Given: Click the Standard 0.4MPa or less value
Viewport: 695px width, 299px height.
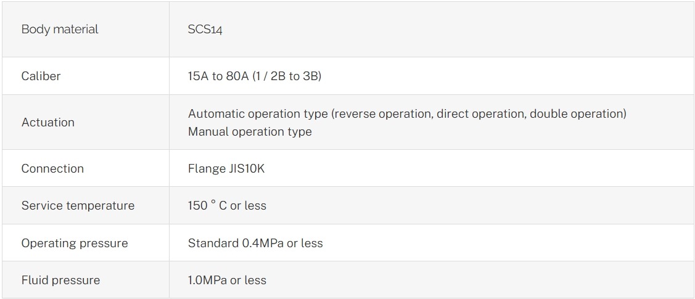Looking at the screenshot, I should 255,244.
